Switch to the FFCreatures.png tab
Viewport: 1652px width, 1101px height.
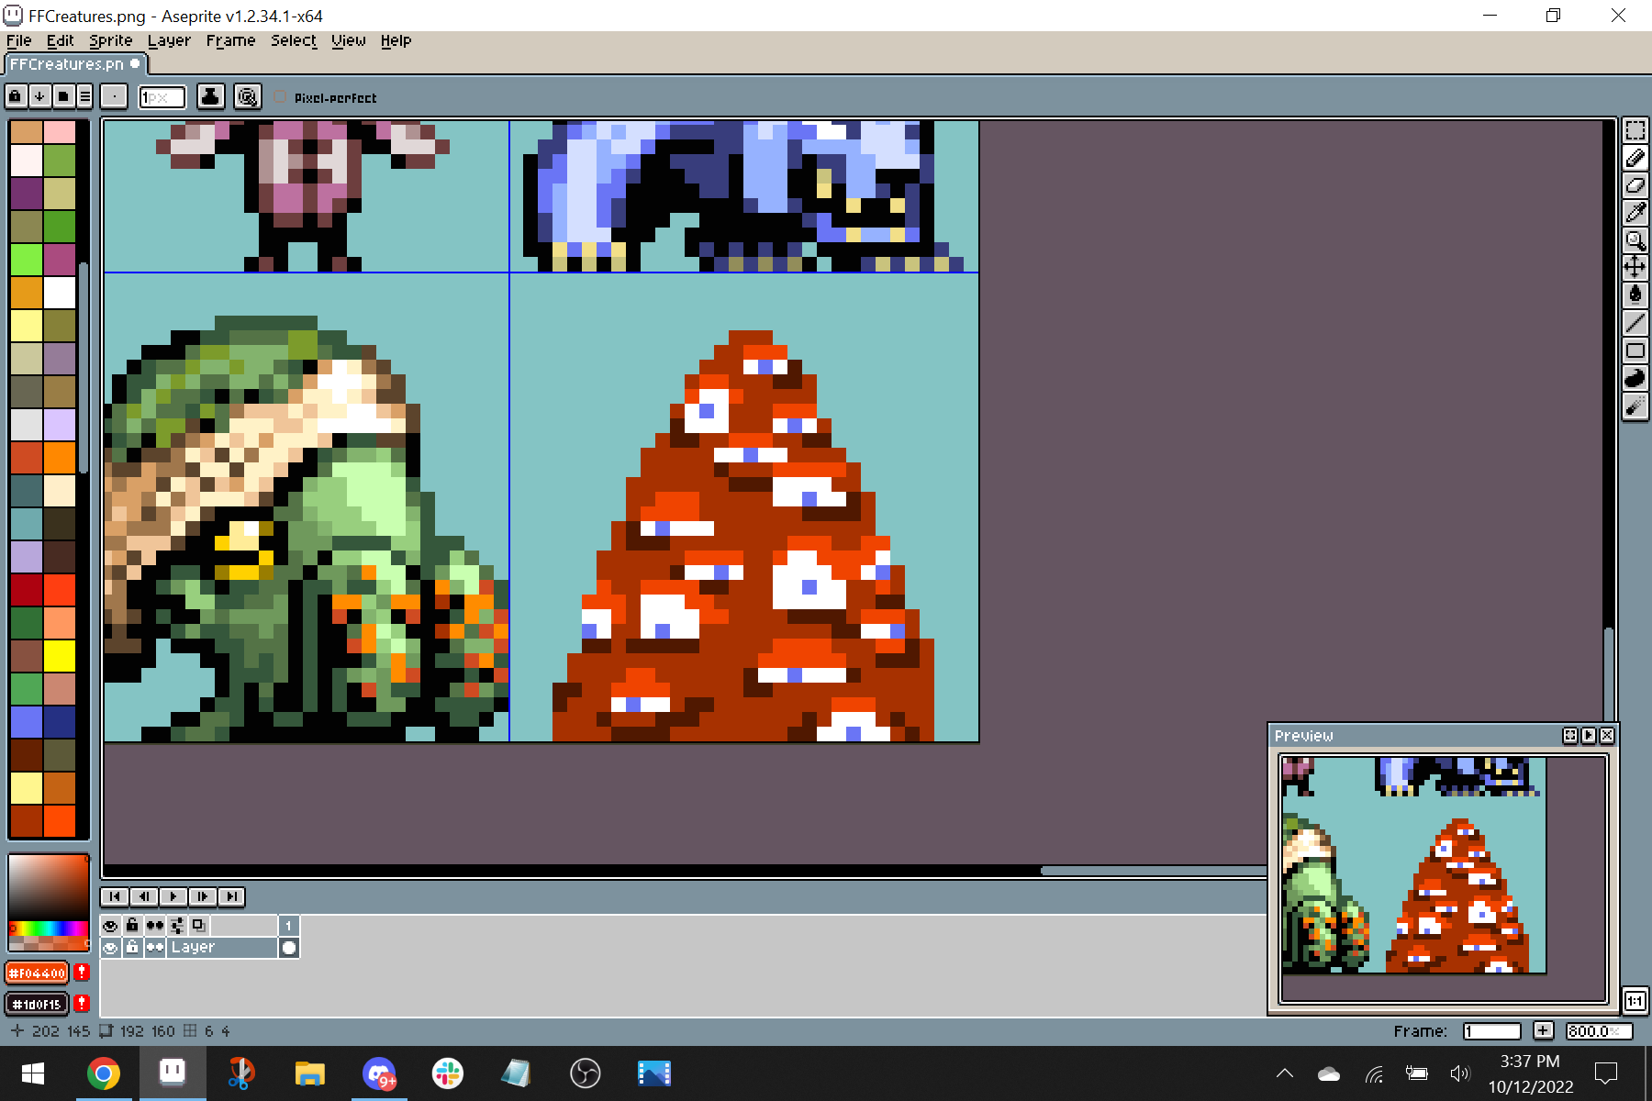tap(75, 63)
